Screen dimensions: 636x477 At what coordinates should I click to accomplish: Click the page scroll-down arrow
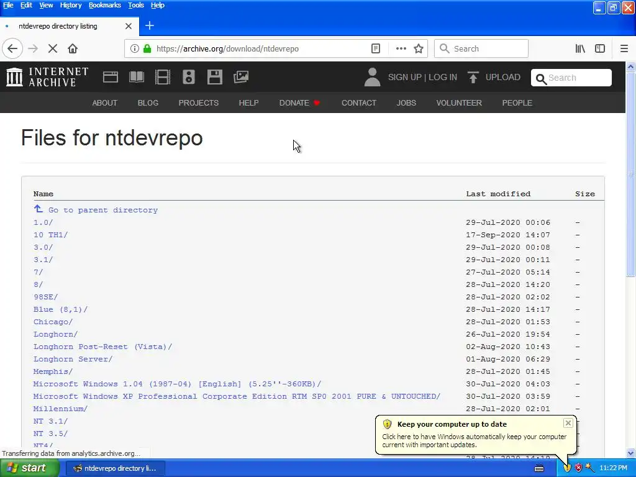coord(631,453)
